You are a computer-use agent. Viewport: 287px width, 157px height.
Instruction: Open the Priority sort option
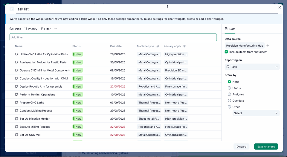30,29
